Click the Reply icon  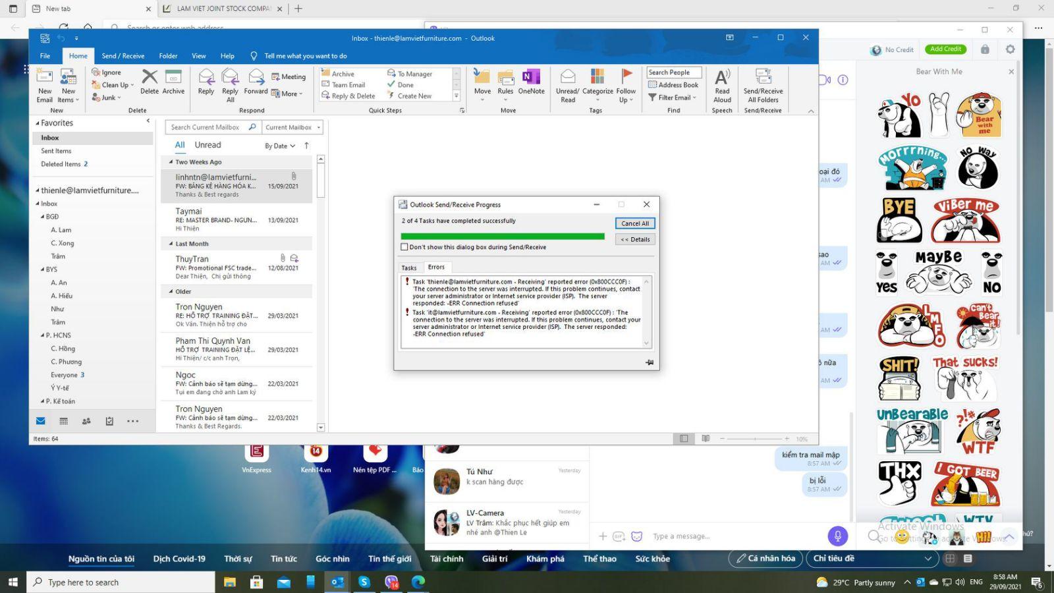coord(206,77)
